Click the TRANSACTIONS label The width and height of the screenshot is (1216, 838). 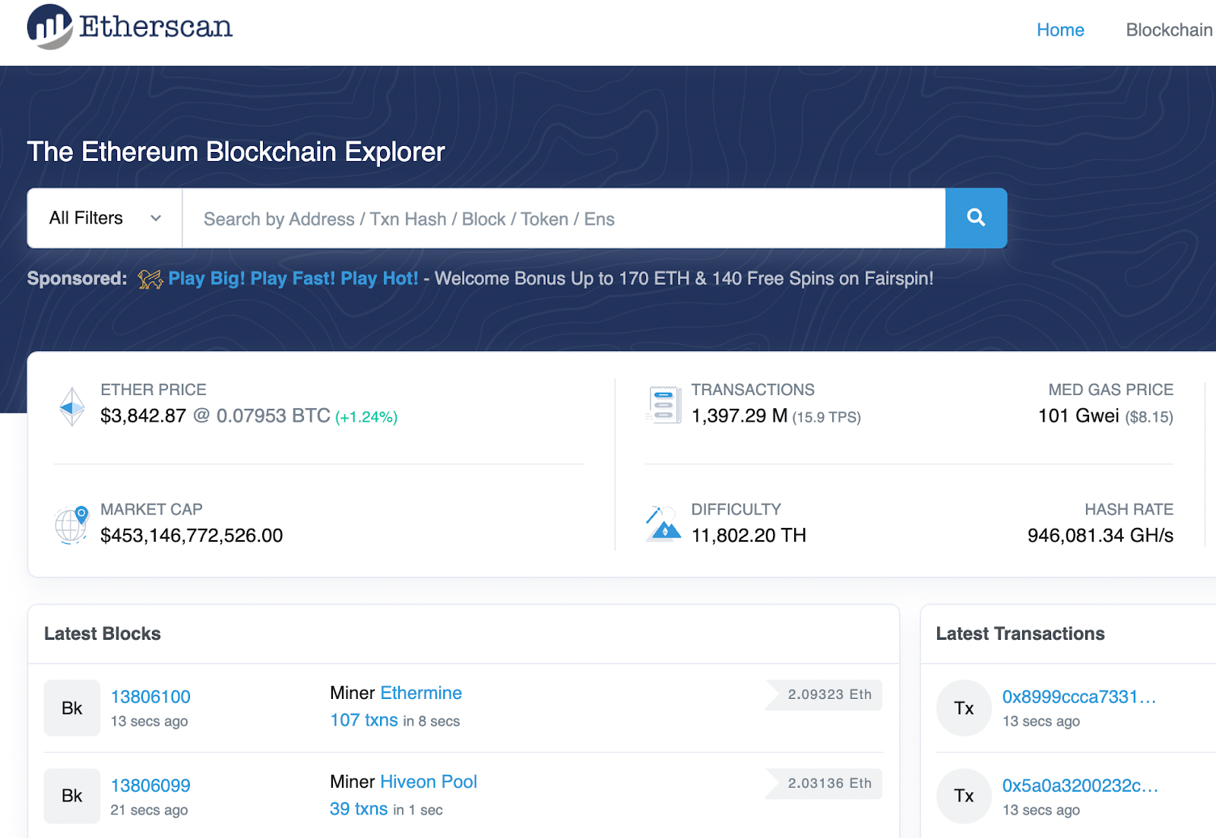coord(752,390)
